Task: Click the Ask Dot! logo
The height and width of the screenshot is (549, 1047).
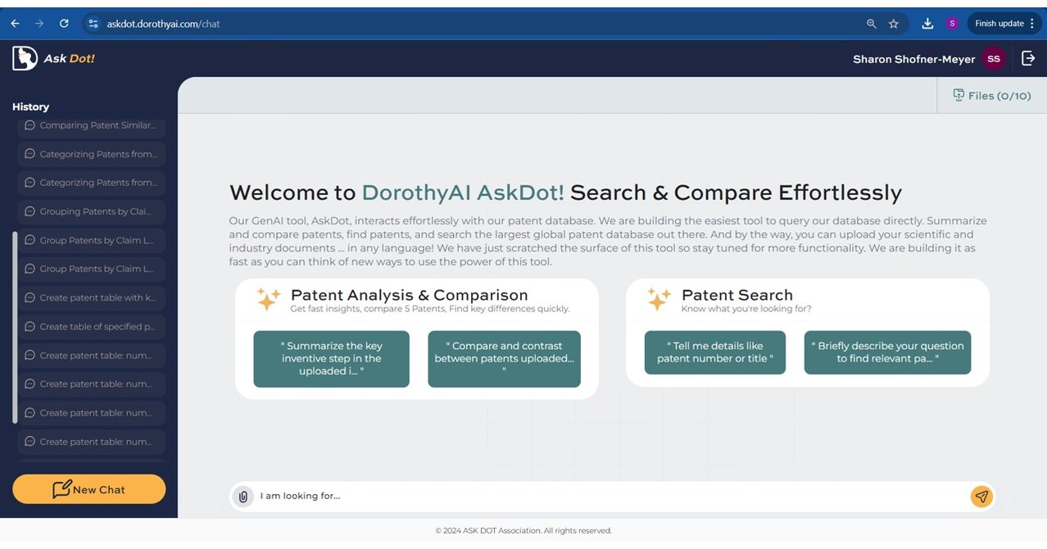Action: (54, 58)
